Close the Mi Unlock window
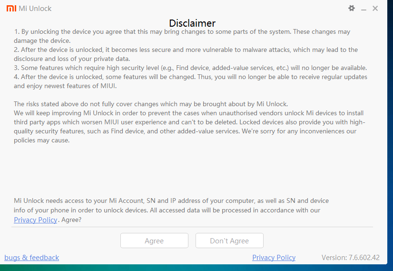The image size is (393, 271). pos(375,8)
